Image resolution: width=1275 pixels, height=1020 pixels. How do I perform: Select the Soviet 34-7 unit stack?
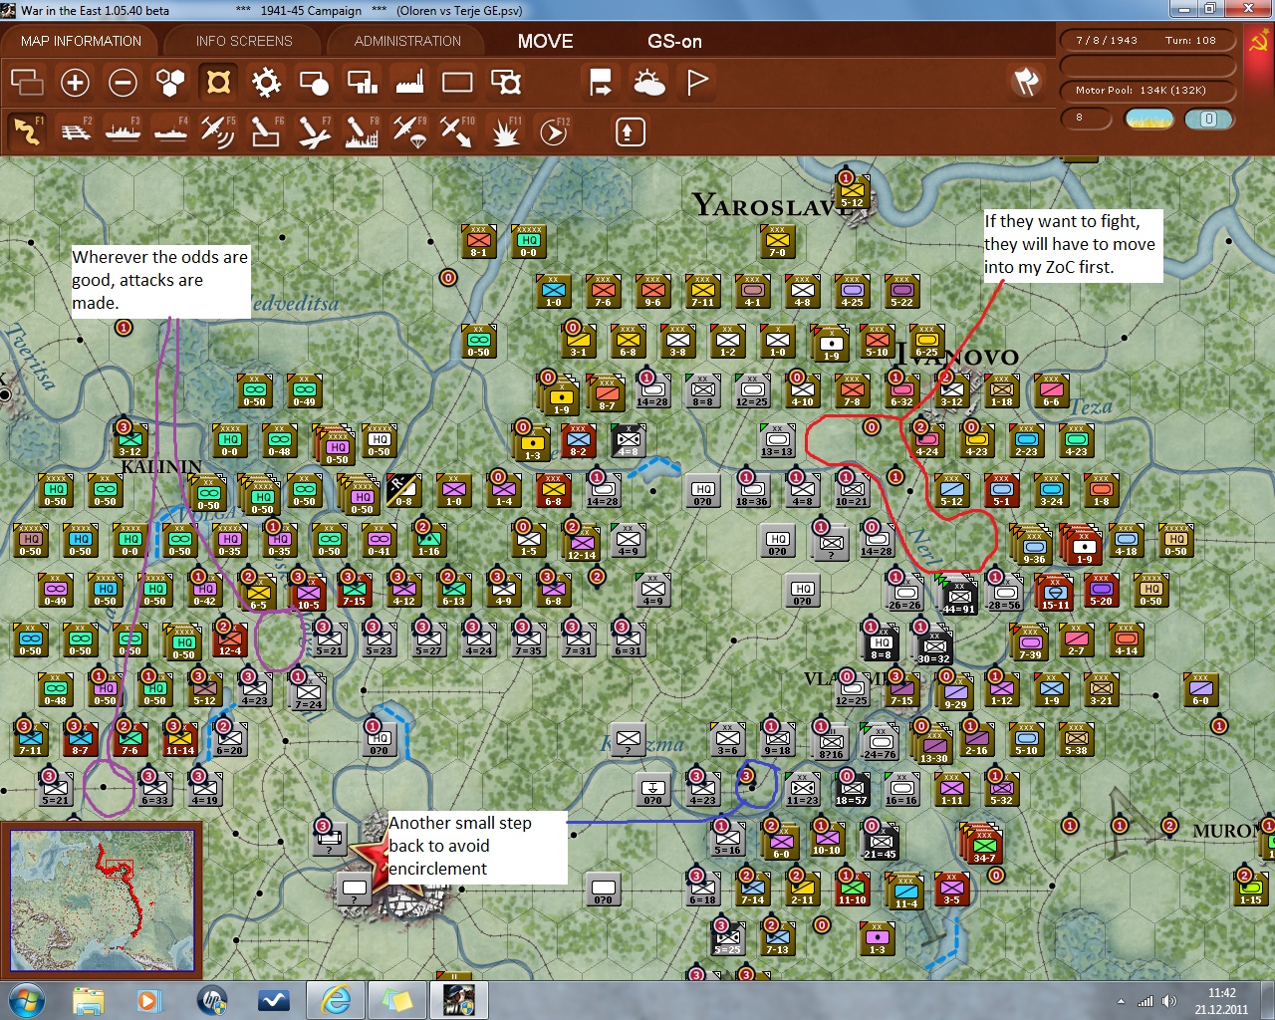983,843
